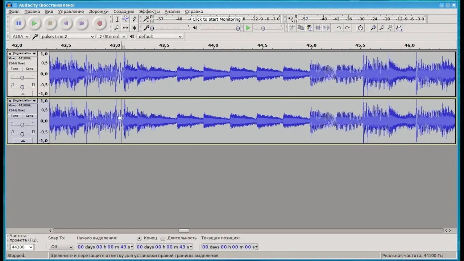Select the Длительность radio button
464x261 pixels.
click(x=163, y=238)
